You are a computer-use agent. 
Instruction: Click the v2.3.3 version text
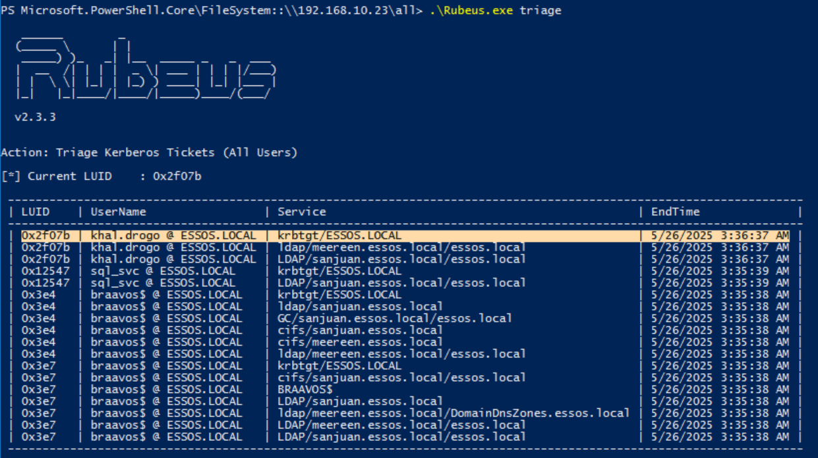click(x=35, y=117)
